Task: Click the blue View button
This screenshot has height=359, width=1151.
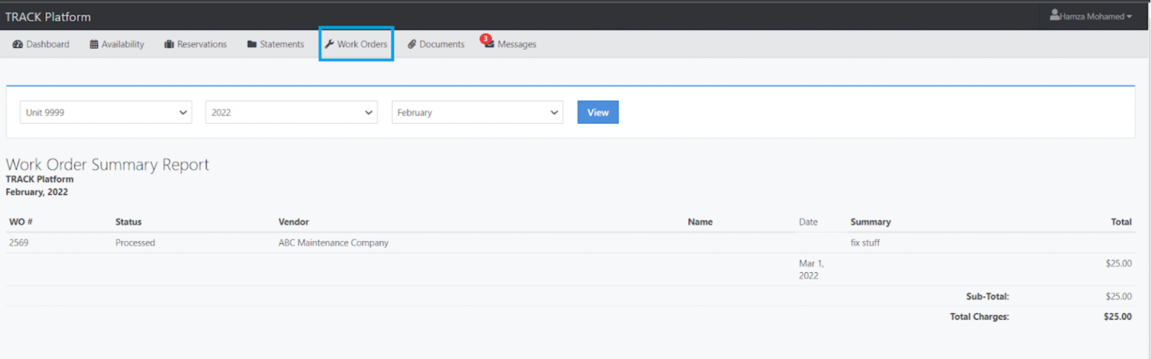Action: pyautogui.click(x=598, y=112)
